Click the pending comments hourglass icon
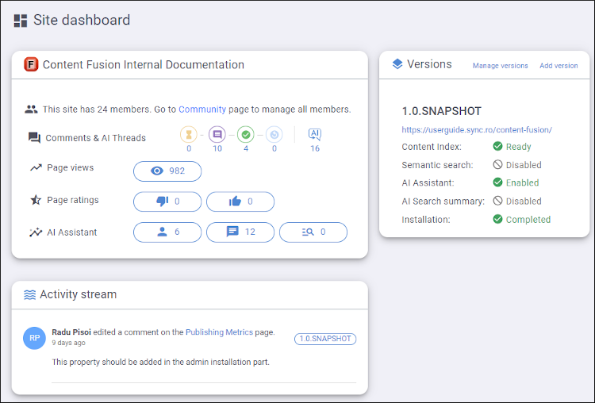 tap(189, 135)
